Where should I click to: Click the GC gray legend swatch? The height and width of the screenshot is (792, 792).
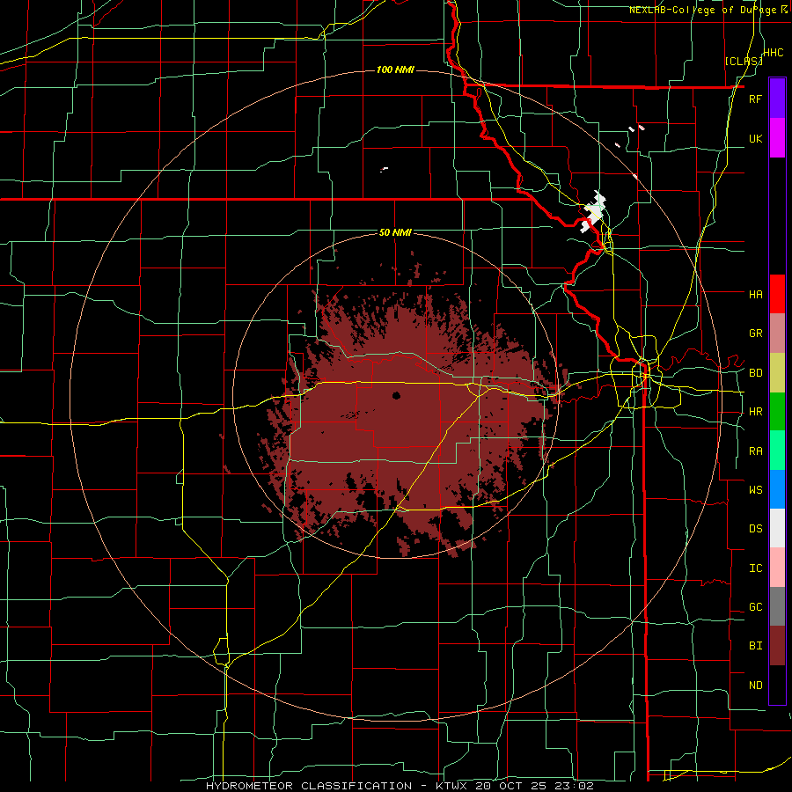(x=777, y=606)
